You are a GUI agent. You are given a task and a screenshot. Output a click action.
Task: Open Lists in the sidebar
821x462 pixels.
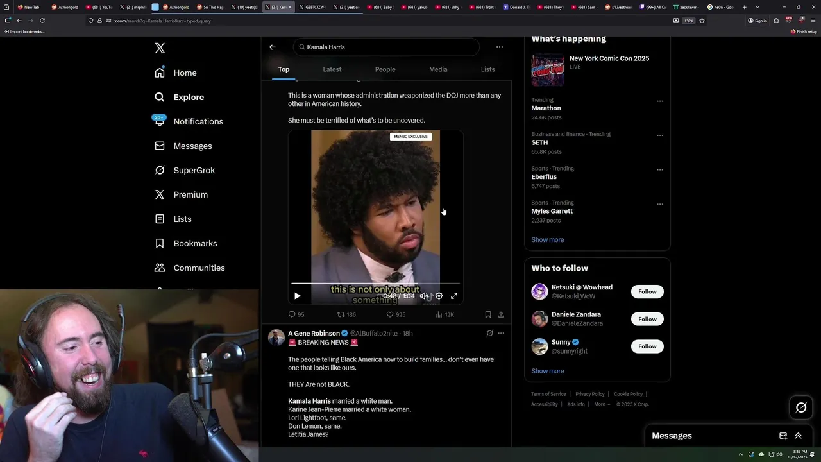[173, 219]
